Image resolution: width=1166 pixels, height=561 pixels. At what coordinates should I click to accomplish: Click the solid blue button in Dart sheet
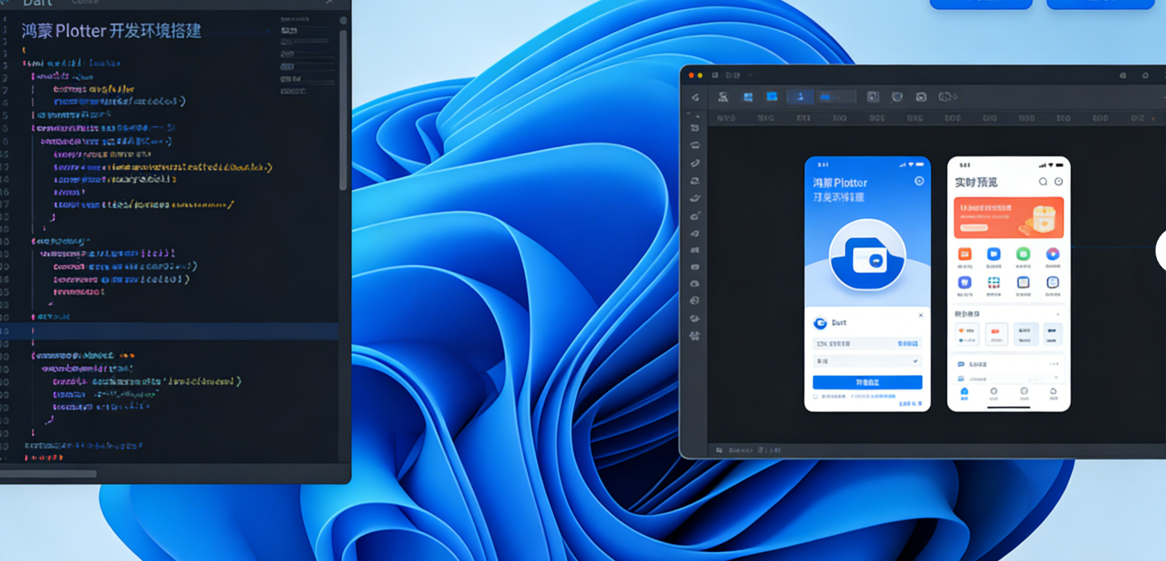click(868, 382)
